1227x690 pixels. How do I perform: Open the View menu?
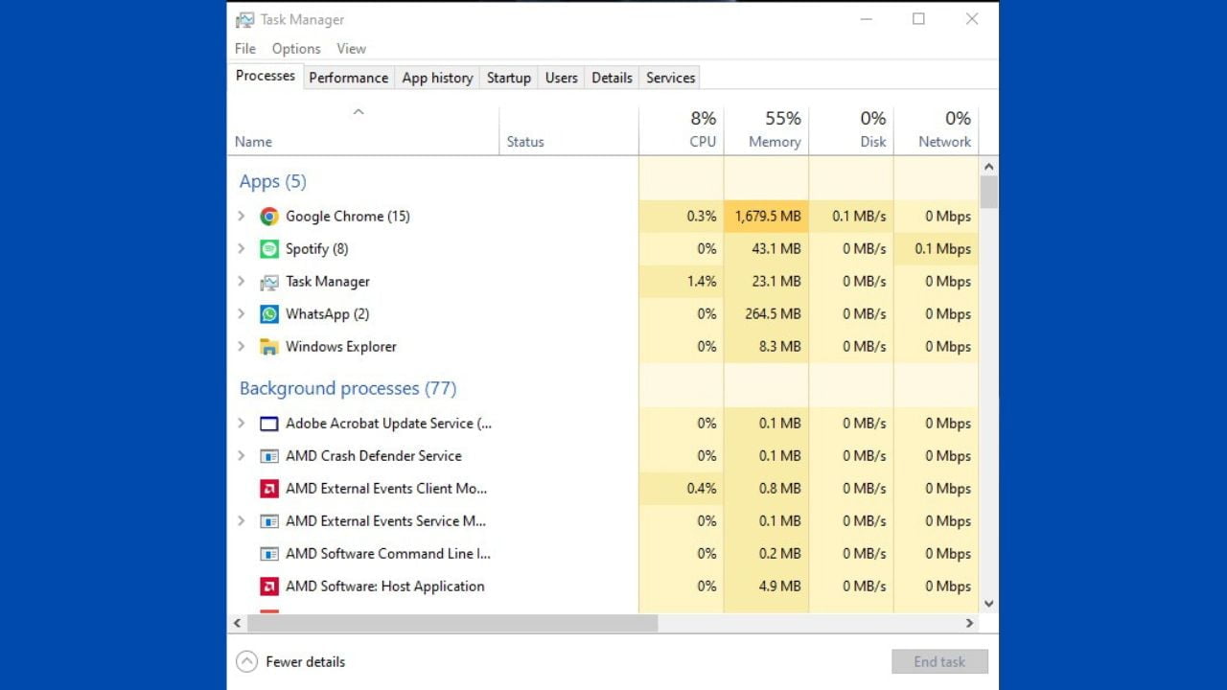pyautogui.click(x=351, y=49)
